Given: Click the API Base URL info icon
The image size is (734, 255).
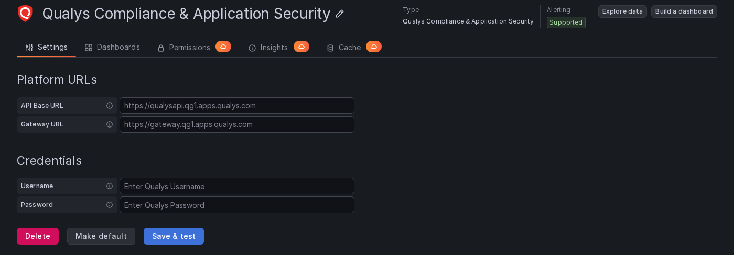Looking at the screenshot, I should coord(110,106).
